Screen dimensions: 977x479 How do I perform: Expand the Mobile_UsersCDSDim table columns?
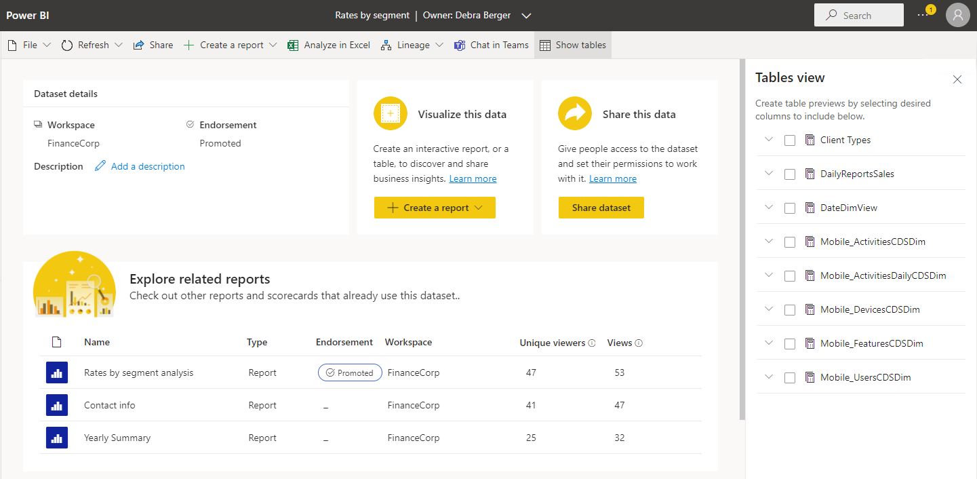[768, 377]
